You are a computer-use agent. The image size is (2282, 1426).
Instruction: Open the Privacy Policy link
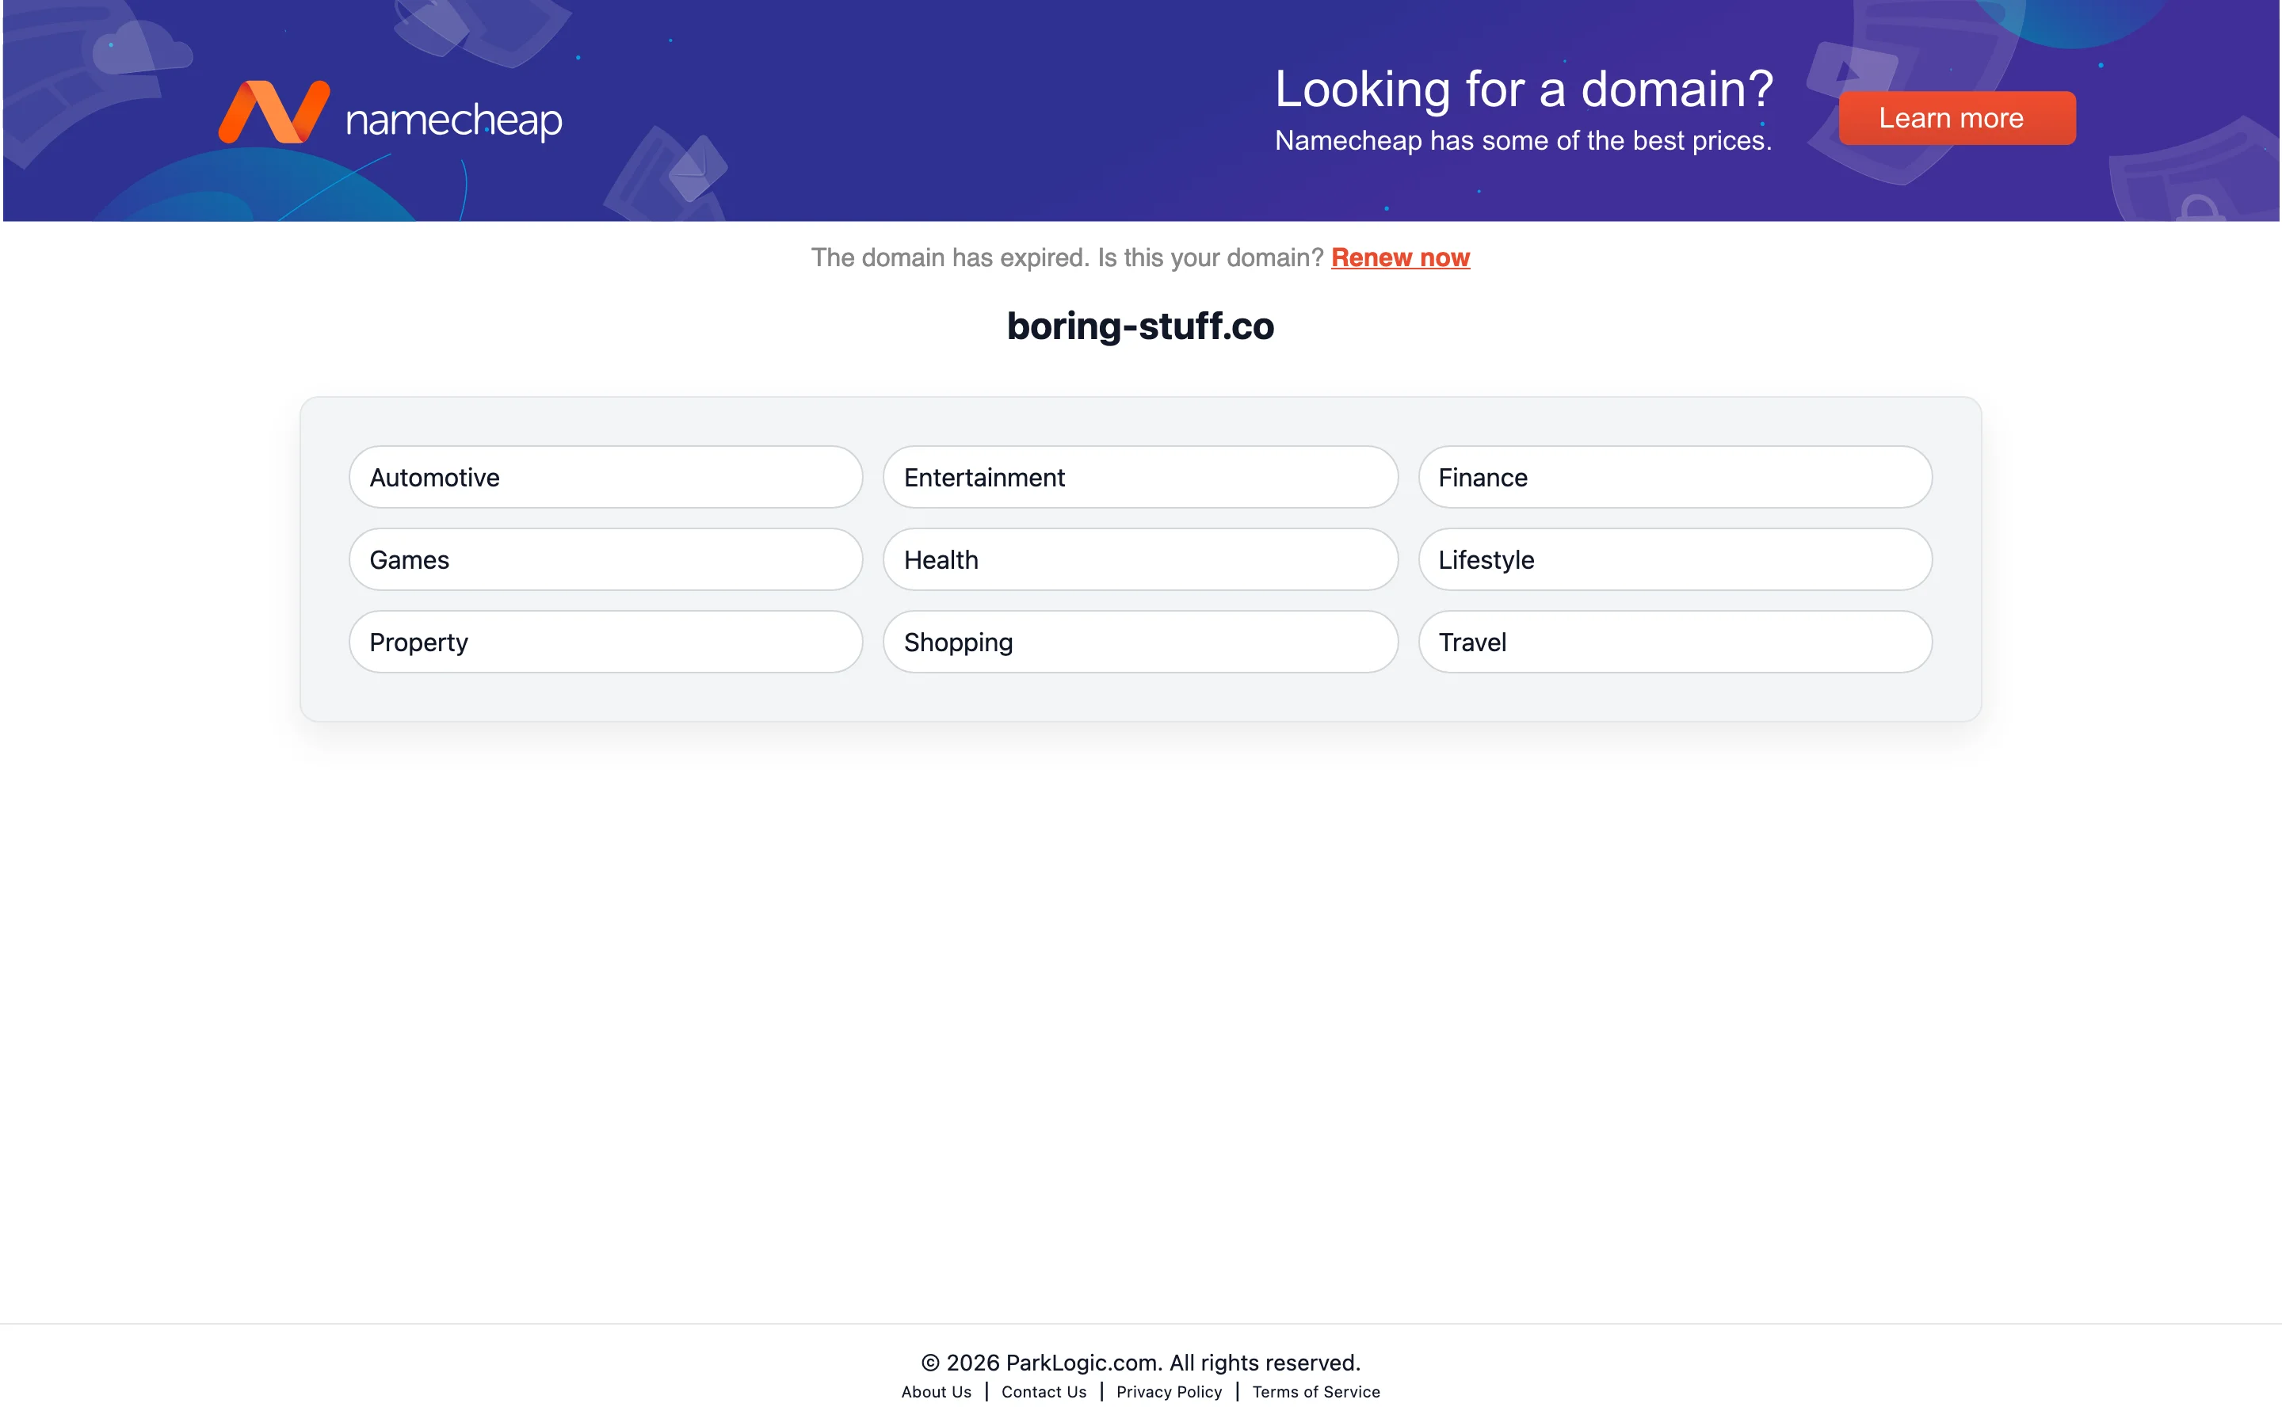tap(1169, 1392)
